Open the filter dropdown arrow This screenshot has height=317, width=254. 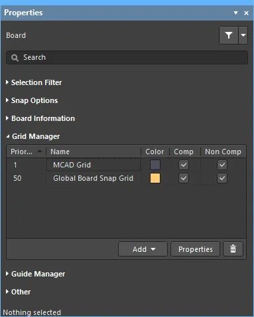[243, 35]
